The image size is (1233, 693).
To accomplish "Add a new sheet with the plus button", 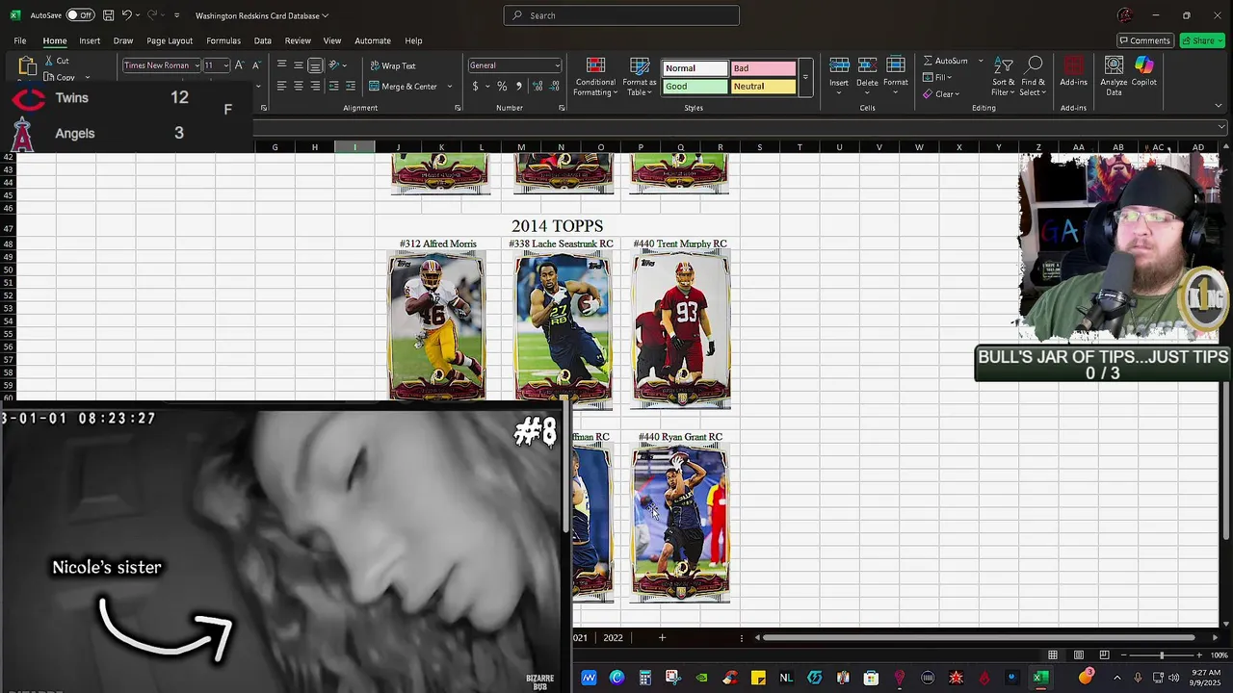I will 662,637.
